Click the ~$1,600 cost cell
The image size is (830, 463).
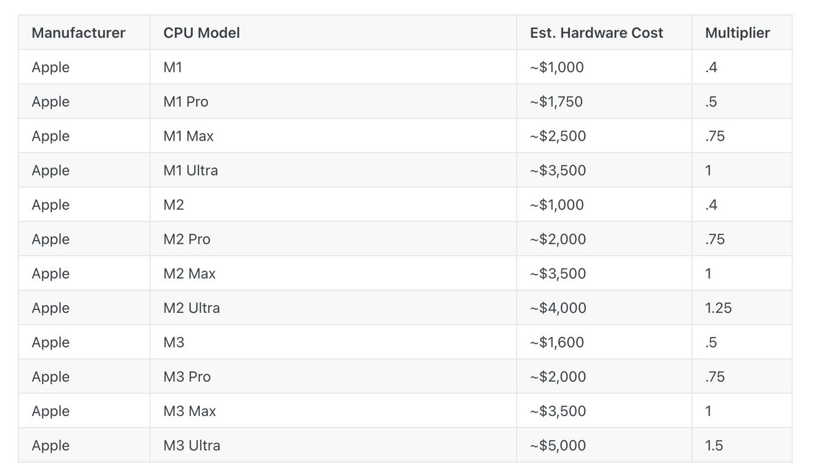[x=557, y=343]
